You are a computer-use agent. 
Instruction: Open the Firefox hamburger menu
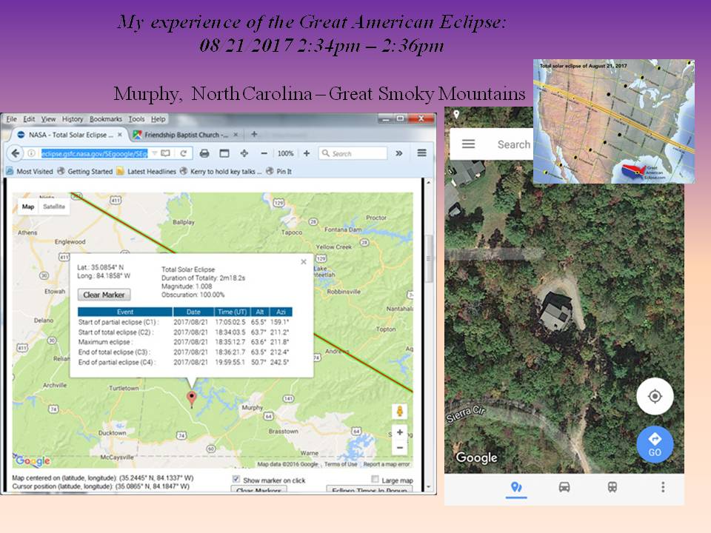click(x=421, y=153)
